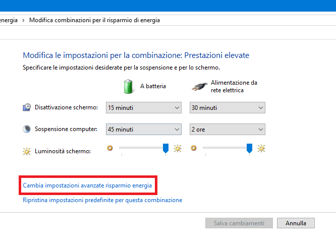
Task: Click bright sun icon on plugged-in brightness slider
Action: click(261, 148)
